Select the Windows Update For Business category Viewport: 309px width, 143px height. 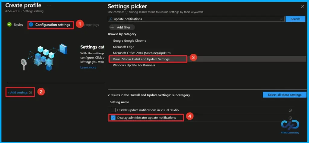[134, 65]
